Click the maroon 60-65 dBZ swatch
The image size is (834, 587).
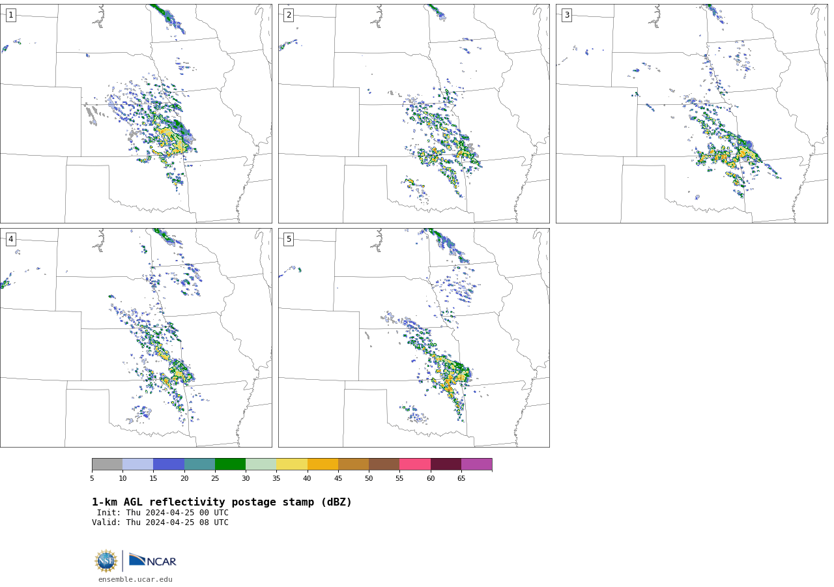[x=446, y=464]
